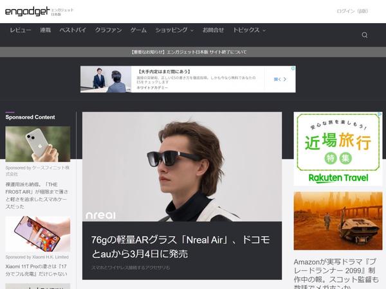Expand the トピックス dropdown menu
Image resolution: width=386 pixels, height=289 pixels.
[249, 30]
